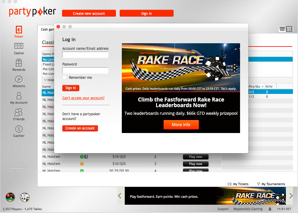Open the Casino slot machine icon
The width and height of the screenshot is (298, 213).
point(19,46)
